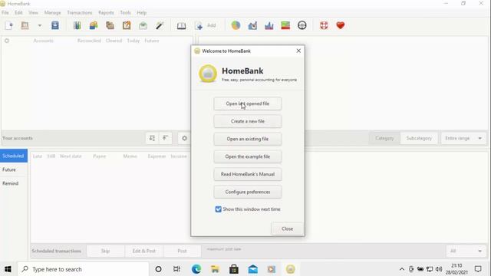Open the Manage menu
The width and height of the screenshot is (491, 276).
click(x=52, y=12)
